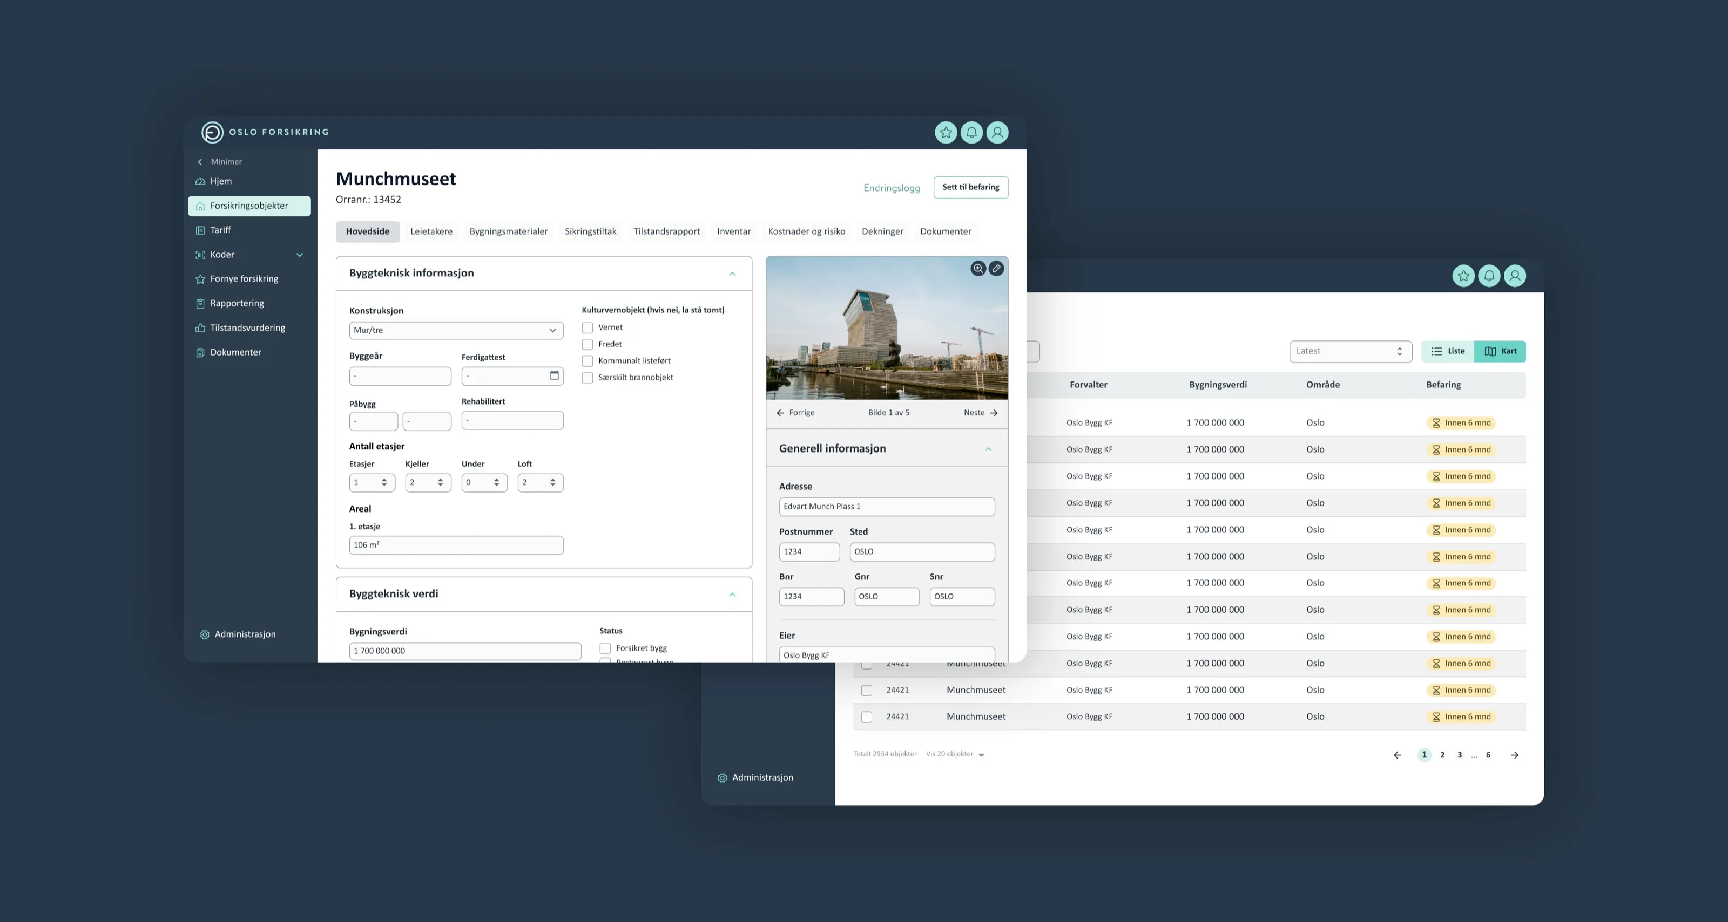
Task: Check the Fredet checkbox
Action: [588, 344]
